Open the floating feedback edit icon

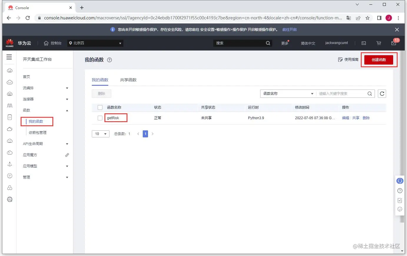click(x=400, y=200)
